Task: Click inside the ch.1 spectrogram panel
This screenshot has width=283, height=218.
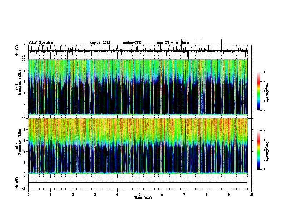Action: 138,87
